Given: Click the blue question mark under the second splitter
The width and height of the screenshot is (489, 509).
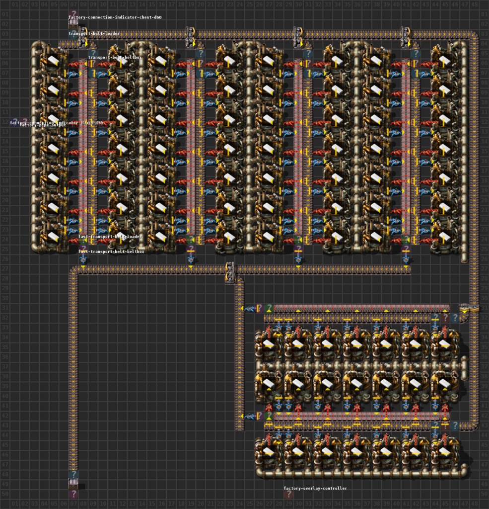Looking at the screenshot, I should [201, 53].
